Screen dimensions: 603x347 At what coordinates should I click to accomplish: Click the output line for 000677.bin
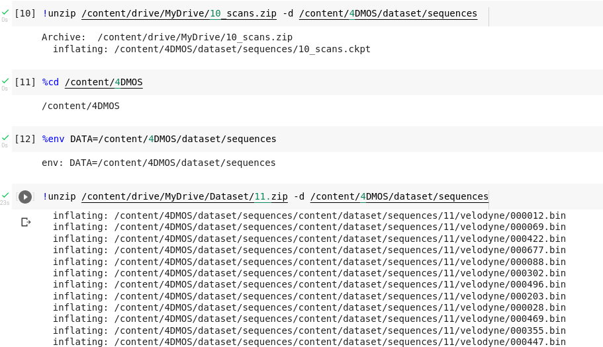[x=309, y=250]
